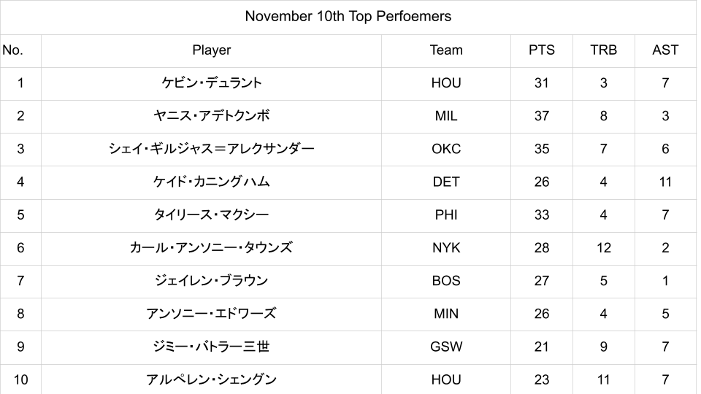701x394 pixels.
Task: Select the ケイド・カニングハム cell
Action: pyautogui.click(x=212, y=182)
